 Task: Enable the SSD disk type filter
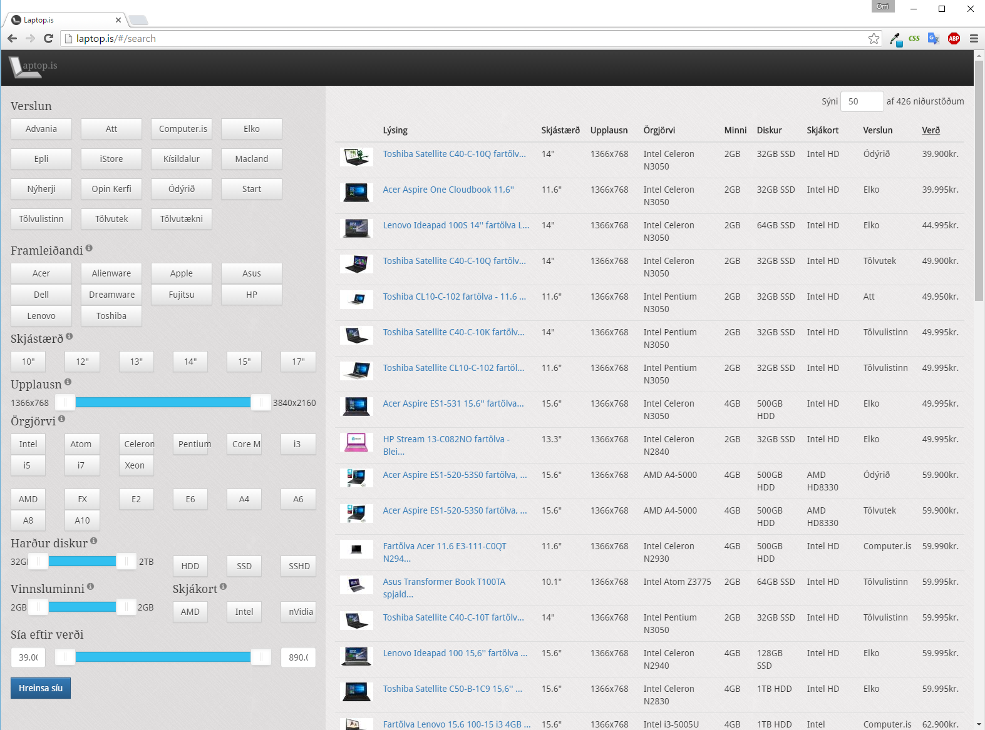click(244, 566)
